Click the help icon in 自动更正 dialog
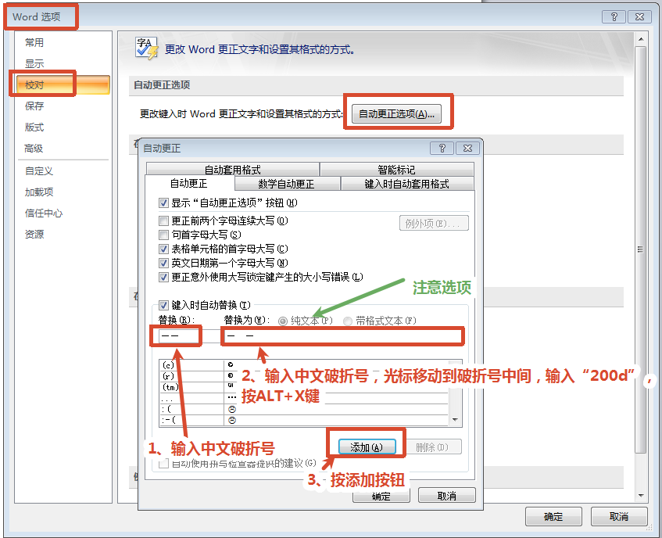Image resolution: width=662 pixels, height=538 pixels. click(442, 149)
